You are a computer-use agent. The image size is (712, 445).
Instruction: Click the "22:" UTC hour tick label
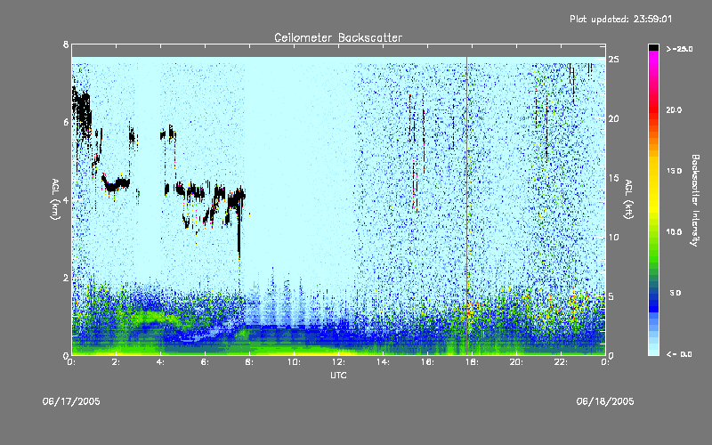(561, 362)
